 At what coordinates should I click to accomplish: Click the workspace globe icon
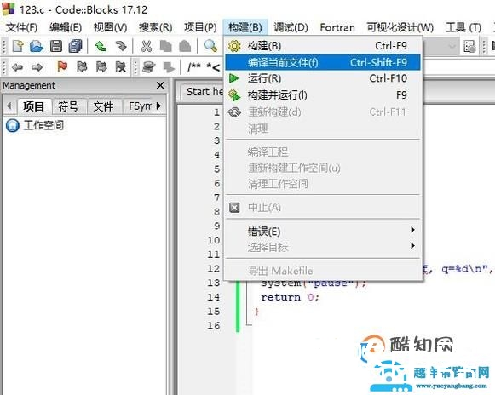pyautogui.click(x=12, y=125)
